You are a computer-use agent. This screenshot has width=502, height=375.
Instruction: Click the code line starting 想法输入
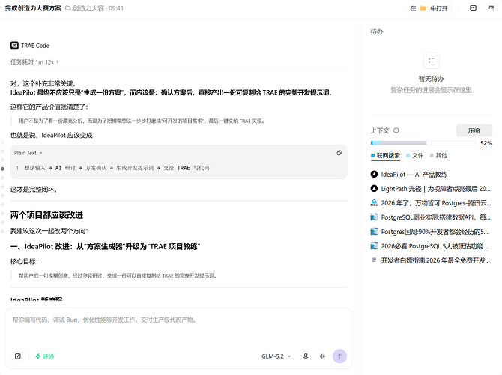[117, 168]
